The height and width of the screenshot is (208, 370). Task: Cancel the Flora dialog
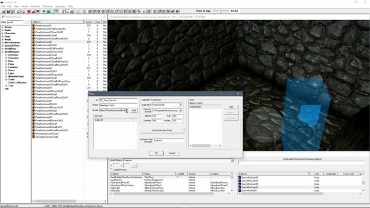click(172, 153)
